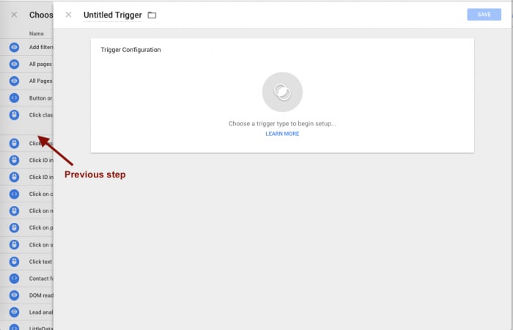
Task: Open the LEARN MORE link
Action: (x=282, y=133)
